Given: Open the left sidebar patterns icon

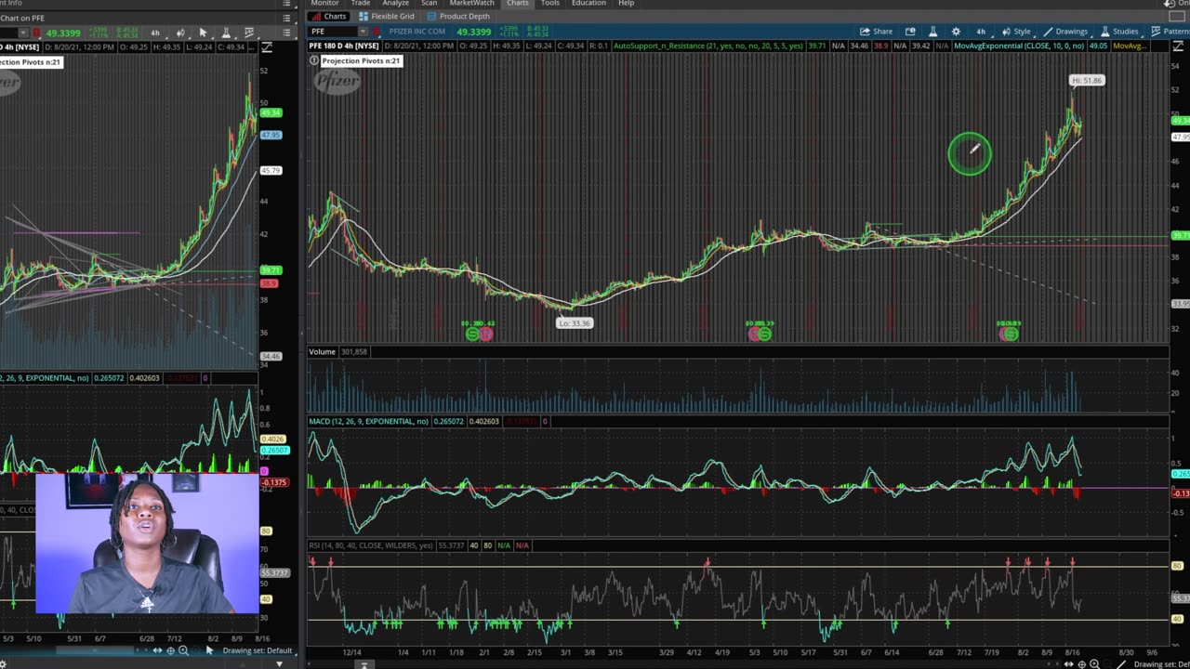Looking at the screenshot, I should point(248,33).
